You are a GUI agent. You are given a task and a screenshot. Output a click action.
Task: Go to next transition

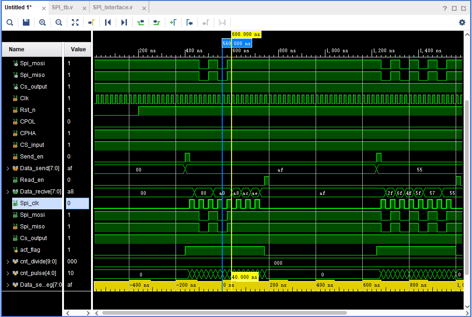(156, 22)
